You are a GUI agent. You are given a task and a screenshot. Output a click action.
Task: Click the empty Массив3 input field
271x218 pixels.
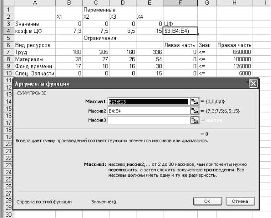tap(149, 120)
